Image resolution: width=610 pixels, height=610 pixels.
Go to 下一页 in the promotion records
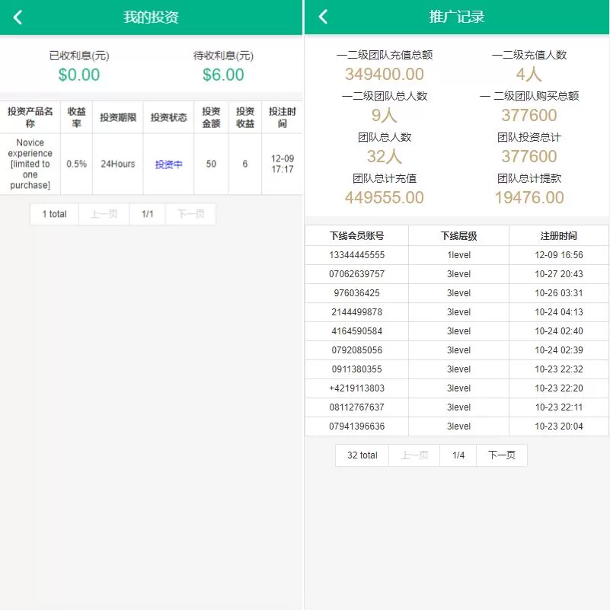pos(501,455)
